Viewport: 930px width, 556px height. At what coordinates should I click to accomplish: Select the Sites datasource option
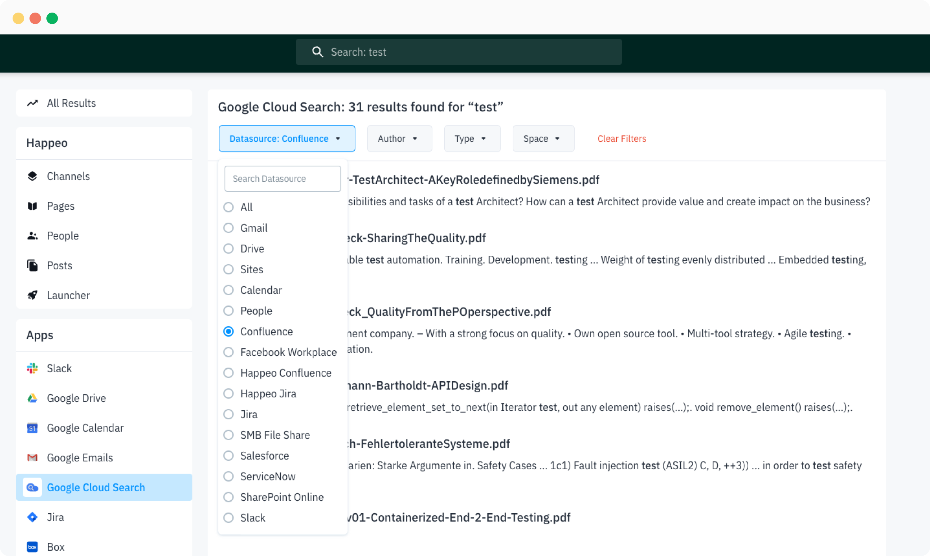tap(228, 269)
